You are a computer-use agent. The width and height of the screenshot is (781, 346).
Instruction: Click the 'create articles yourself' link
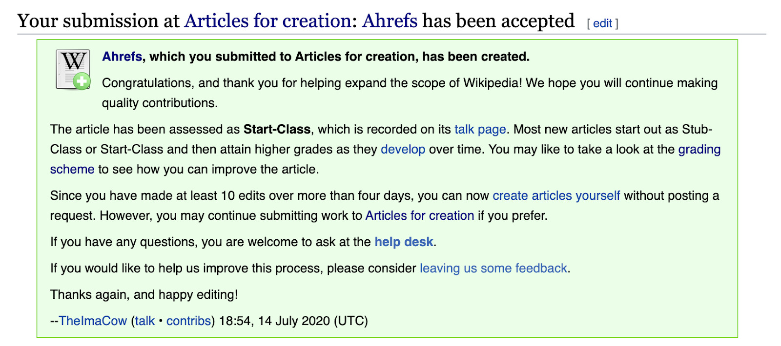[556, 195]
